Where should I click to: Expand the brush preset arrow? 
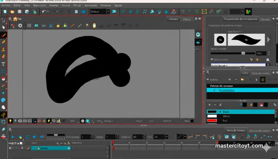point(268,40)
